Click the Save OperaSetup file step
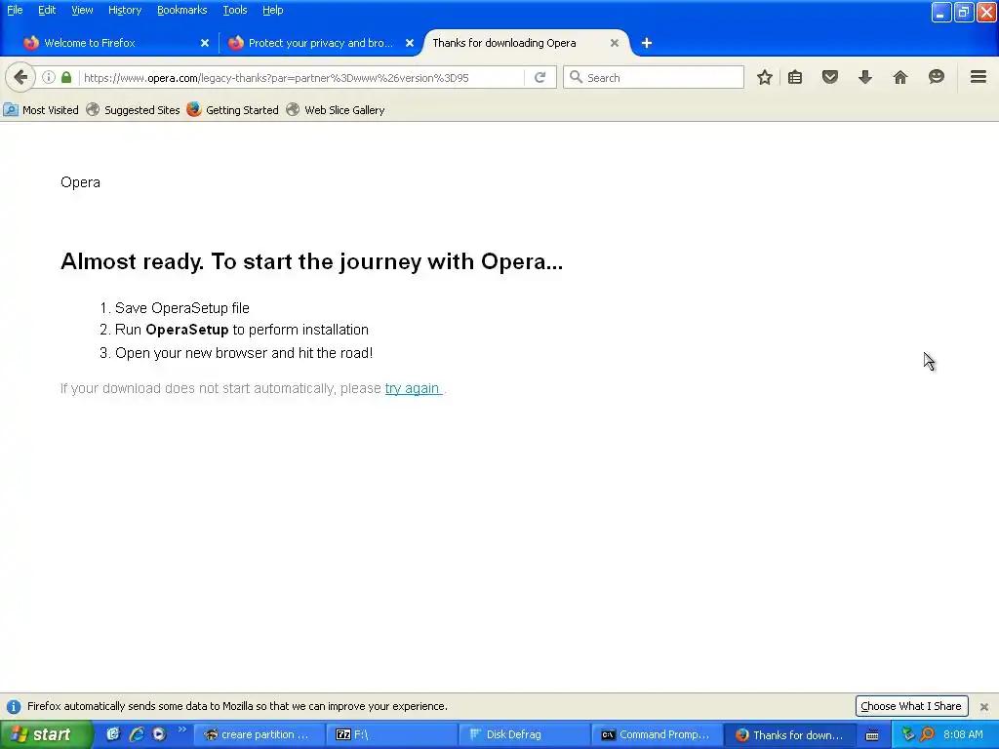The height and width of the screenshot is (749, 999). pos(182,308)
